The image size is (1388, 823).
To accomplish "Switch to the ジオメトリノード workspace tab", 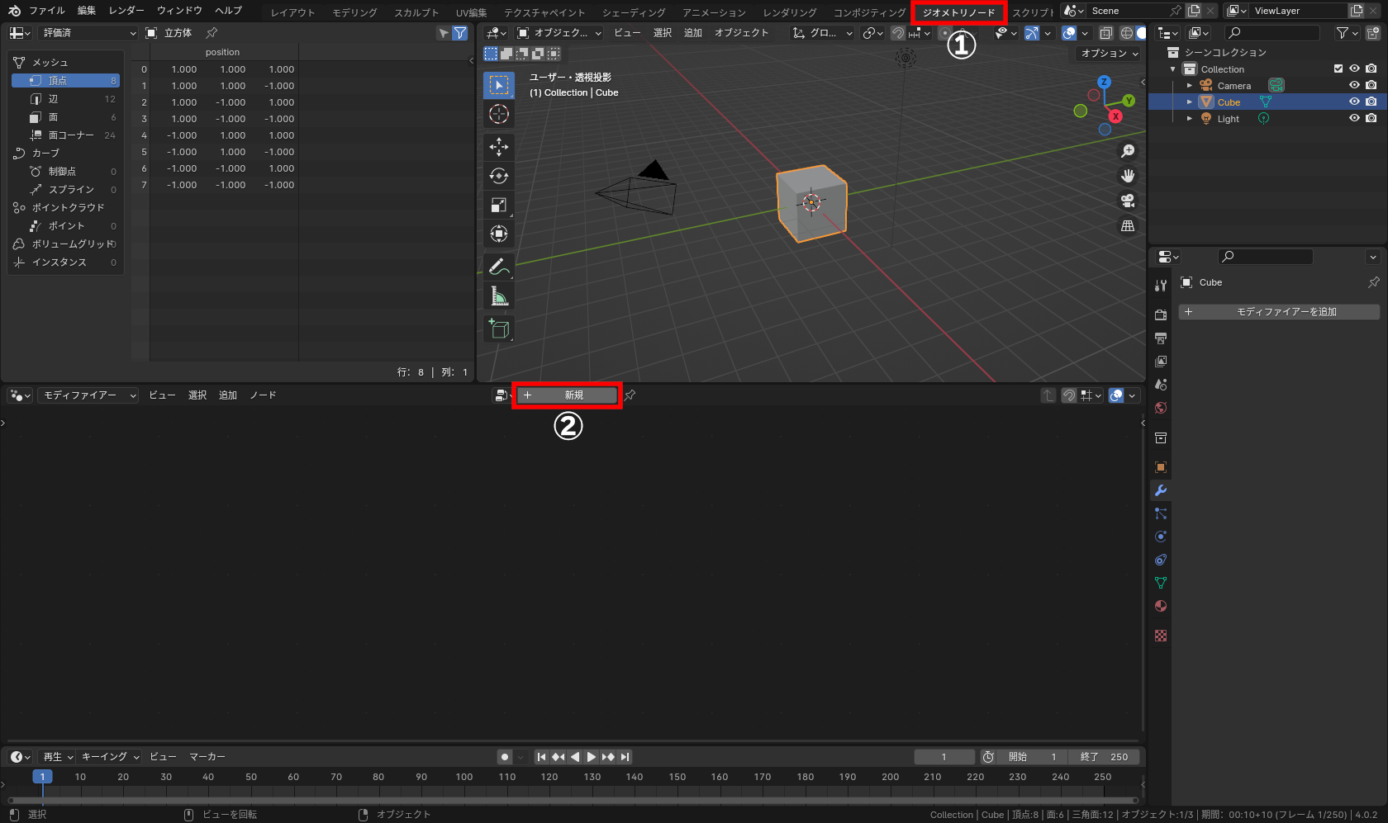I will (x=958, y=12).
